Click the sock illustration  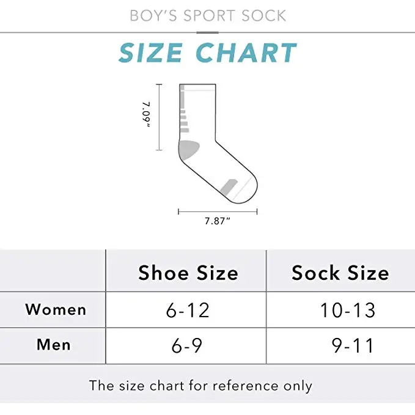[x=218, y=144]
